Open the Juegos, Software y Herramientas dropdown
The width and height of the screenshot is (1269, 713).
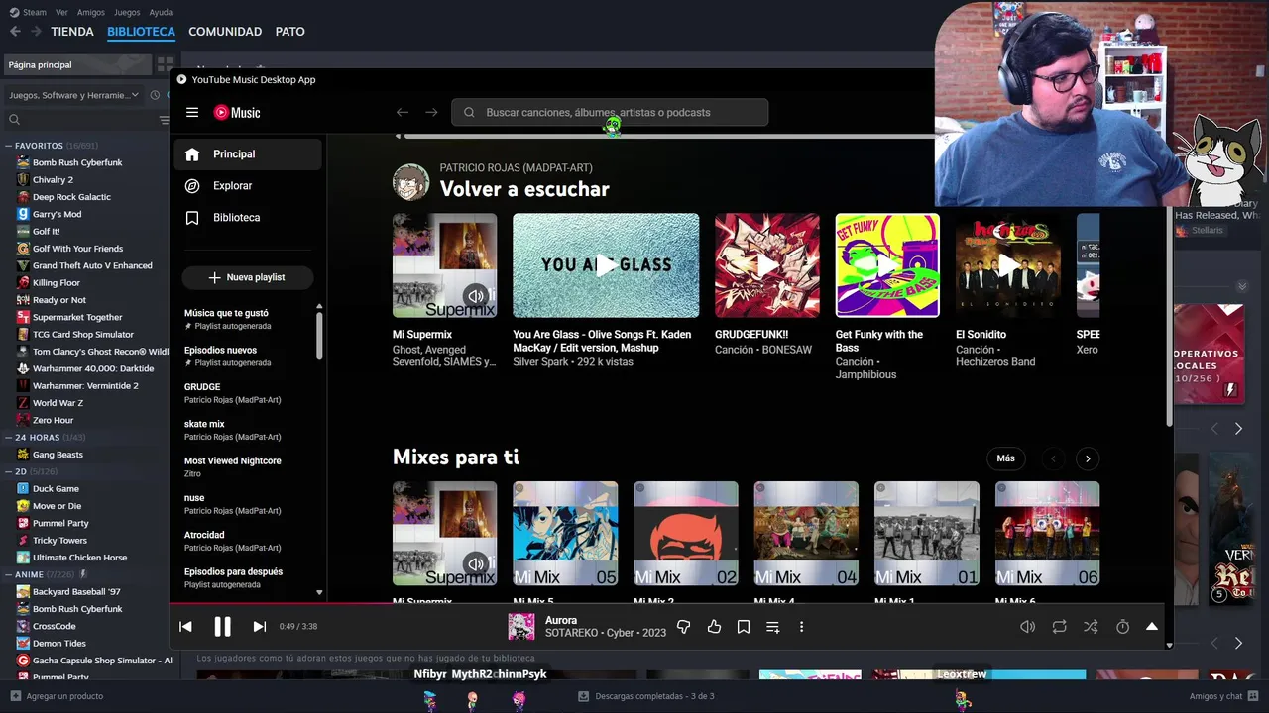75,95
